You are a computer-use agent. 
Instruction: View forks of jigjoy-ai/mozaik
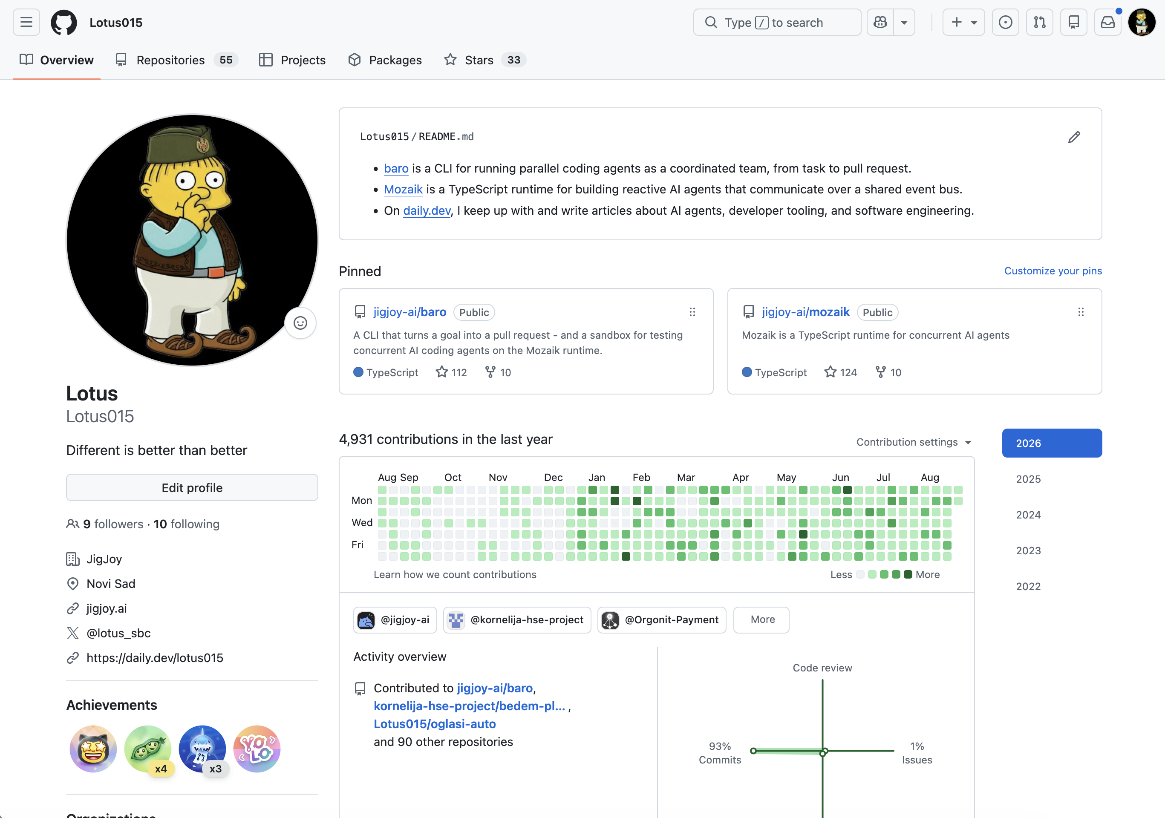click(888, 372)
